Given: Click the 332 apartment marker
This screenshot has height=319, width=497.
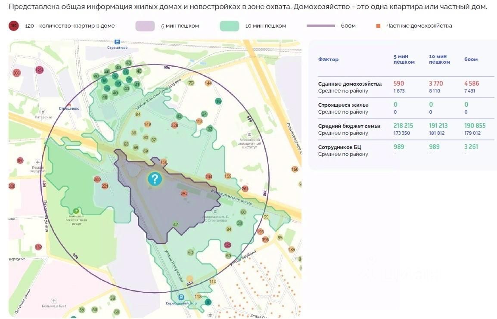Looking at the screenshot, I should [x=38, y=247].
